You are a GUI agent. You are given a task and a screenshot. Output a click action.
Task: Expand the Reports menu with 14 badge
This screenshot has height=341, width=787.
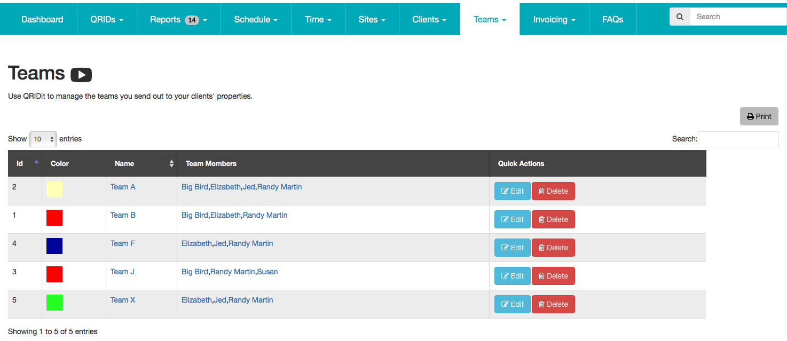178,19
